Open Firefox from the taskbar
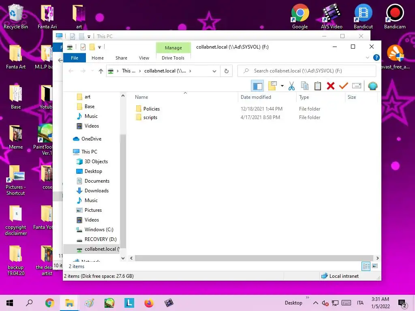 tap(149, 303)
